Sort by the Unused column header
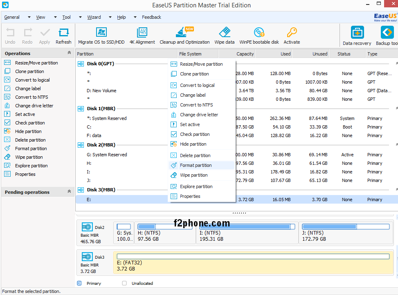Screen dimensions: 398x295 pyautogui.click(x=310, y=54)
